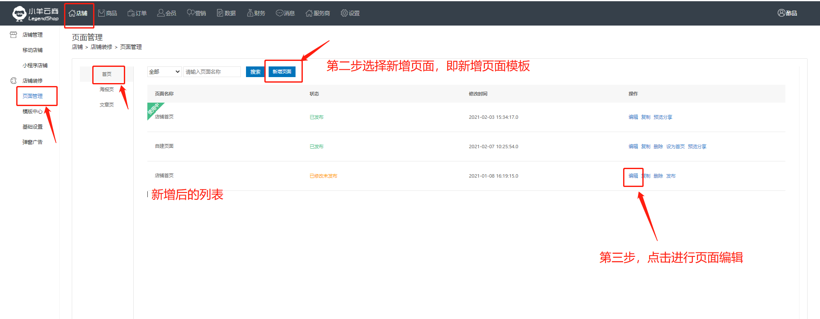Click the 新增页面 button
This screenshot has height=319, width=820.
(282, 72)
